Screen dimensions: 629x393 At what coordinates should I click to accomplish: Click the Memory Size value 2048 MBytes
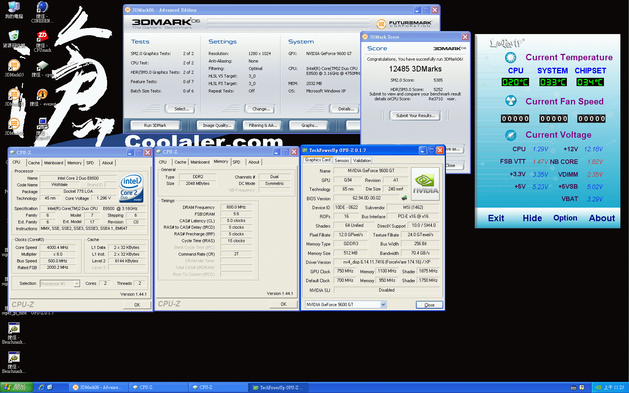point(198,183)
